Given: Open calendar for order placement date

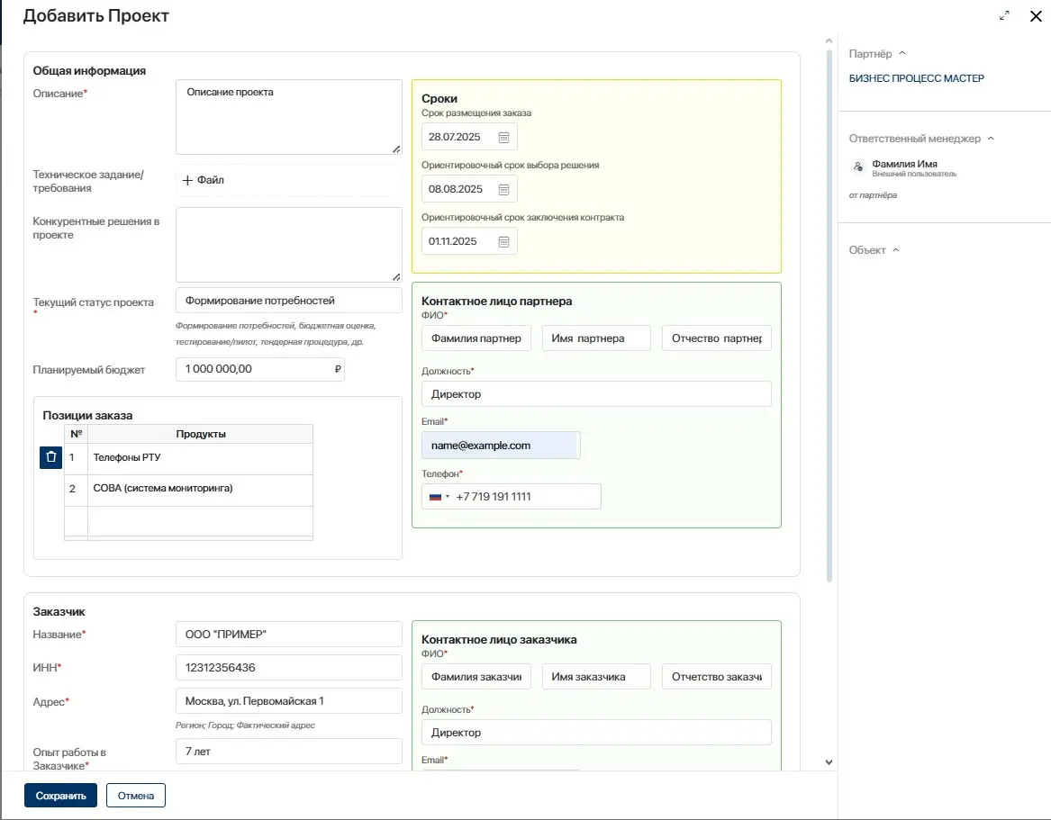Looking at the screenshot, I should coord(504,137).
